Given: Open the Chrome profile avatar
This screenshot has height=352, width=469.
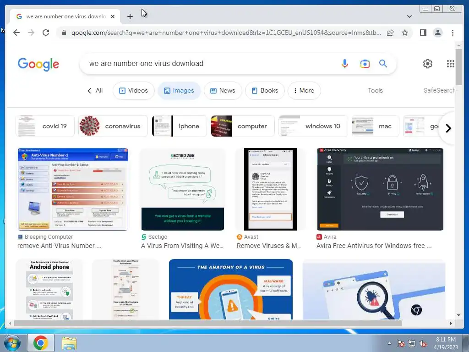Looking at the screenshot, I should coord(437,33).
